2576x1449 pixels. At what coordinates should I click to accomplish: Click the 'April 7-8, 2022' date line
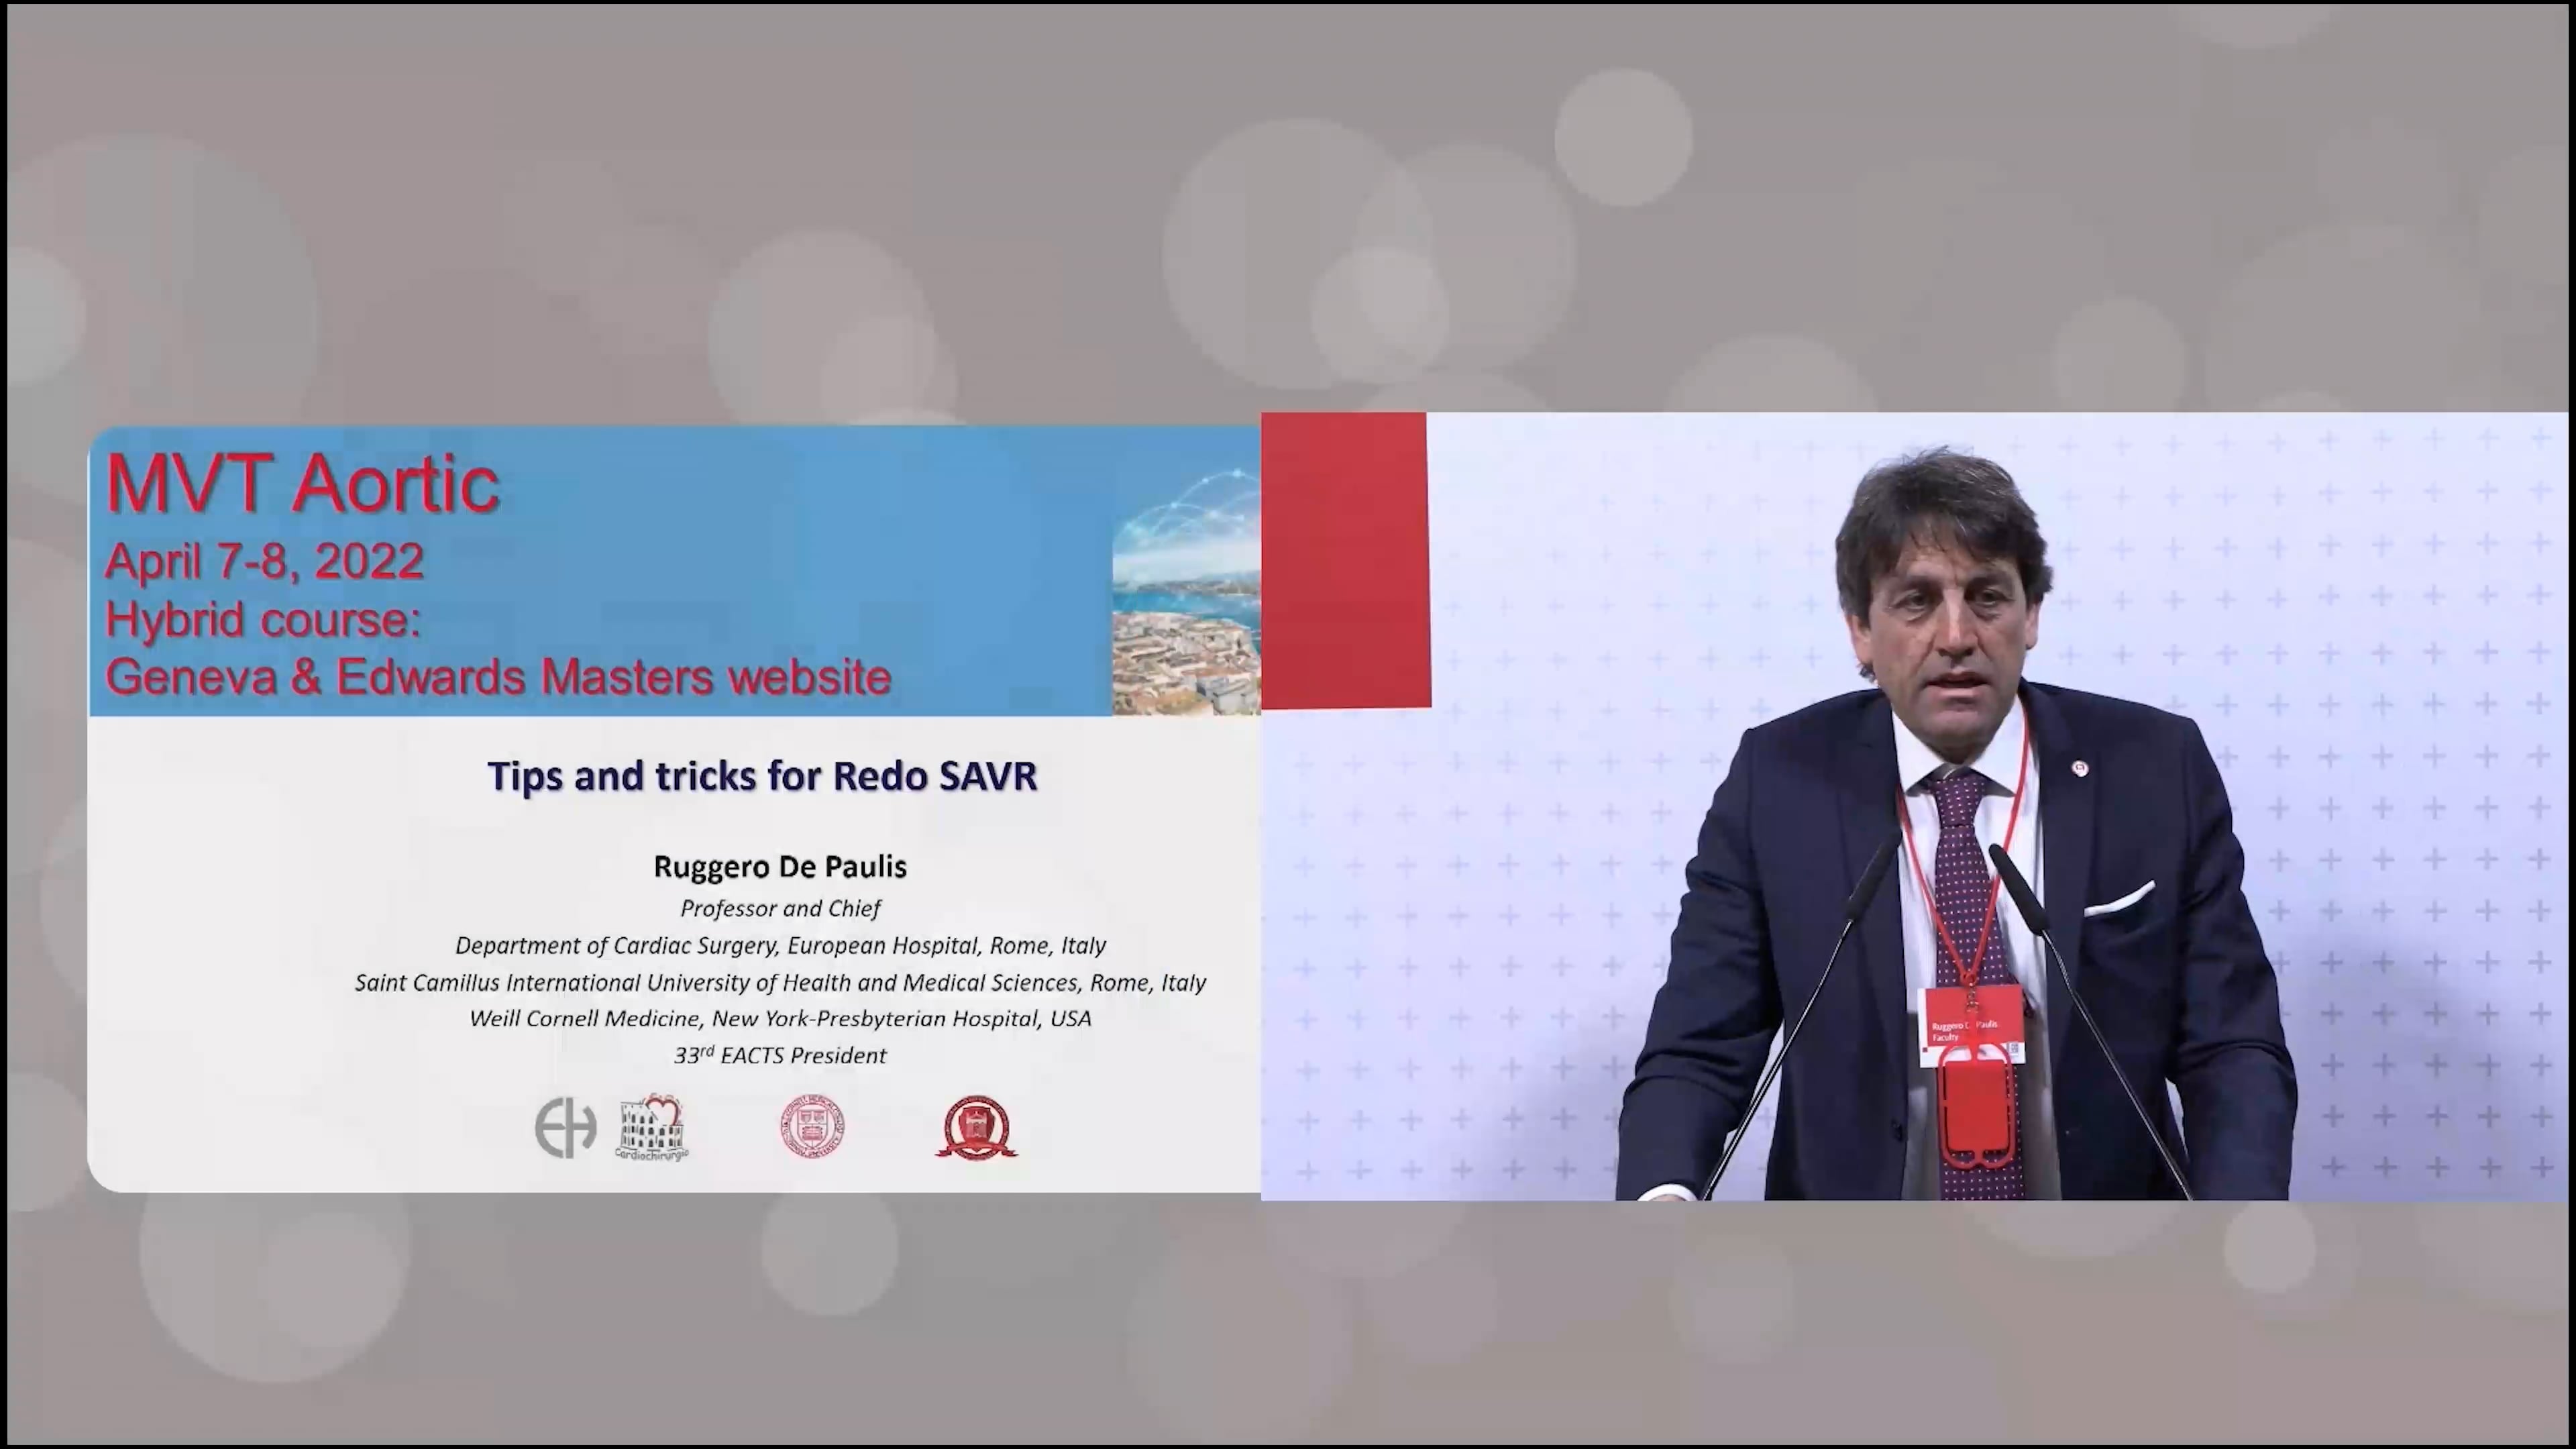click(x=264, y=561)
